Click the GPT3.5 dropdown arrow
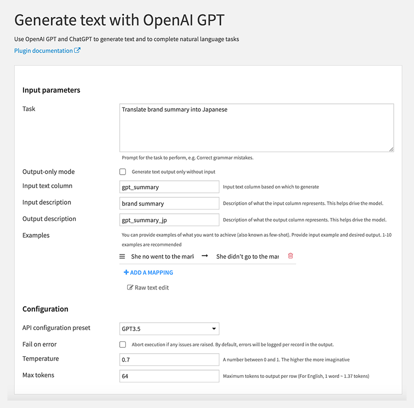Image resolution: width=414 pixels, height=408 pixels. point(214,329)
